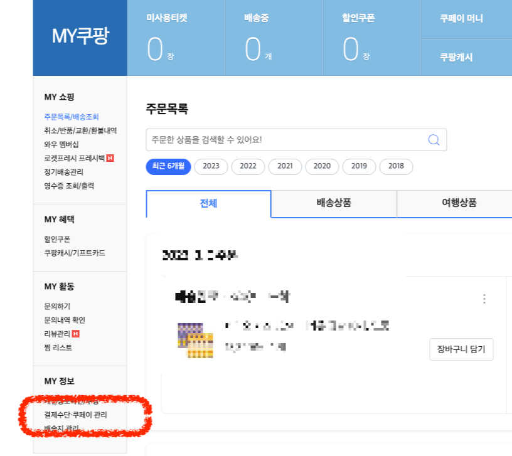Click the 결제수단·쿠페이 관리 link
The image size is (512, 456).
pos(75,415)
